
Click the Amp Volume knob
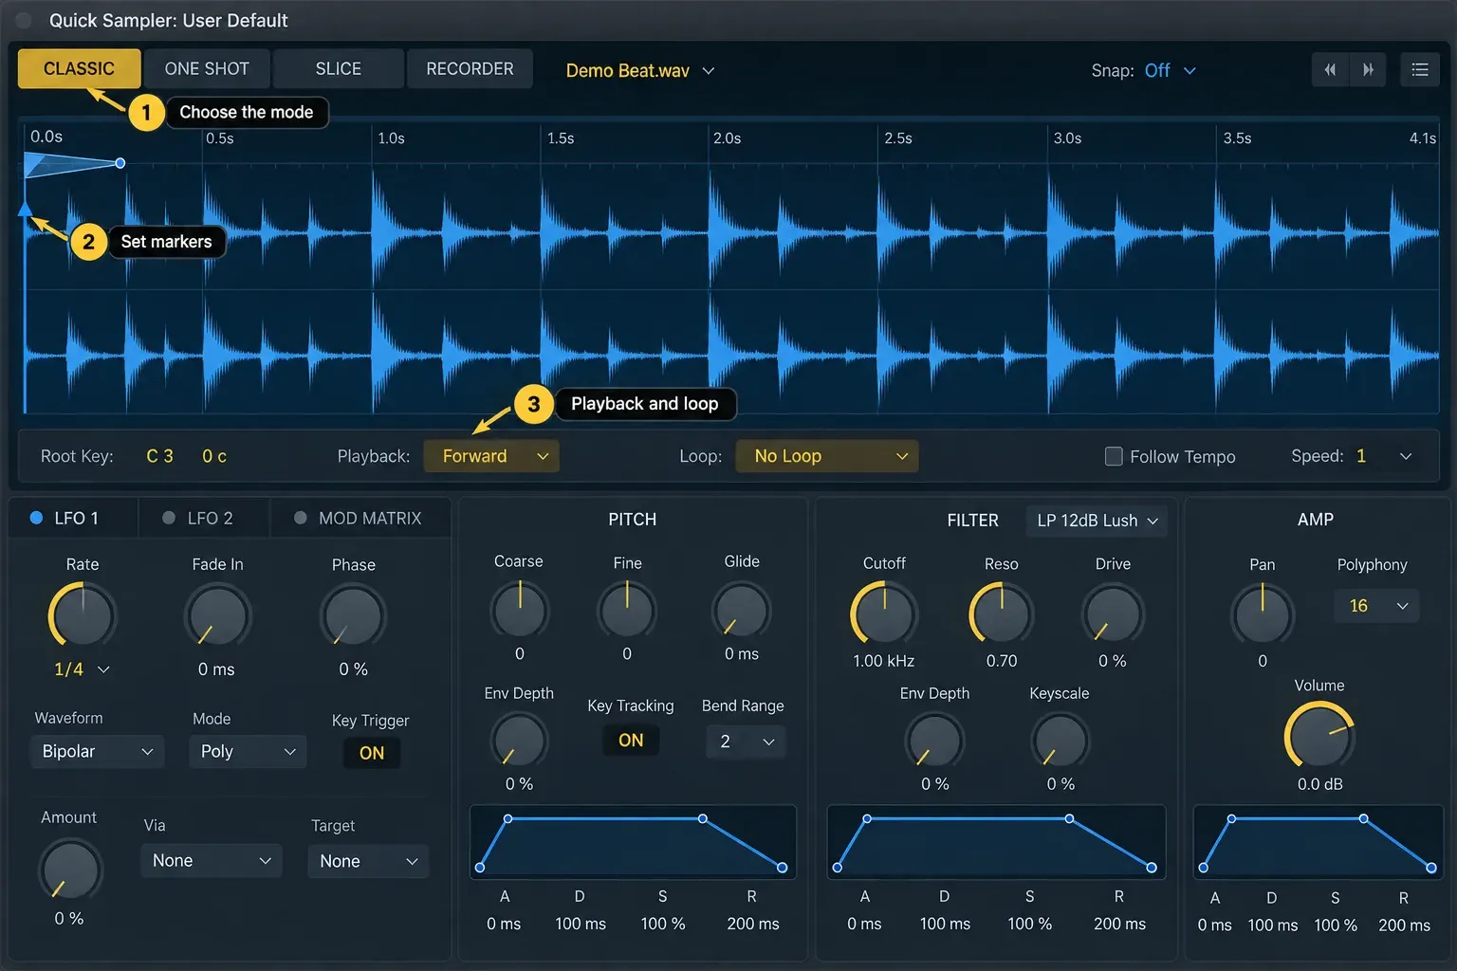(x=1319, y=736)
